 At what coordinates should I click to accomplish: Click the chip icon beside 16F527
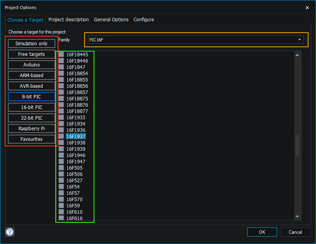61,180
